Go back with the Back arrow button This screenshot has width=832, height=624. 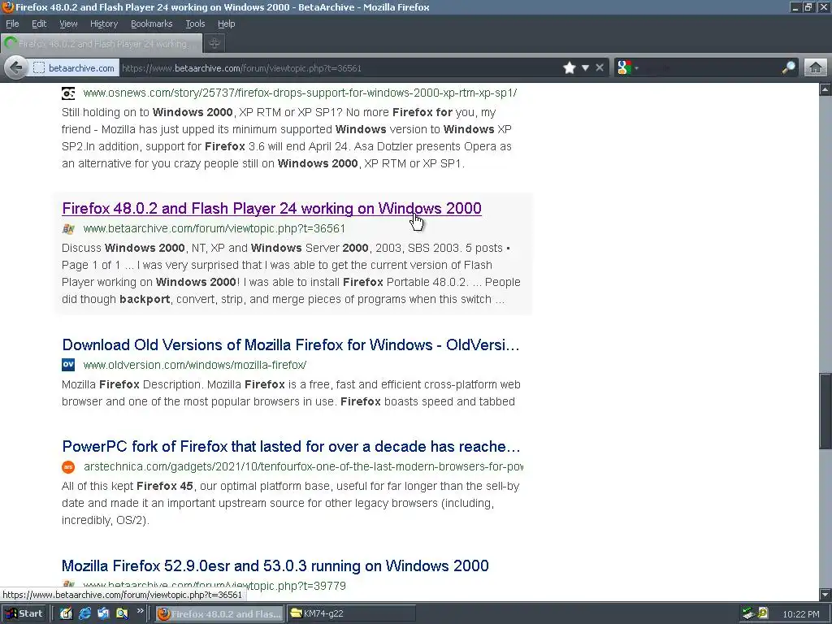[16, 68]
